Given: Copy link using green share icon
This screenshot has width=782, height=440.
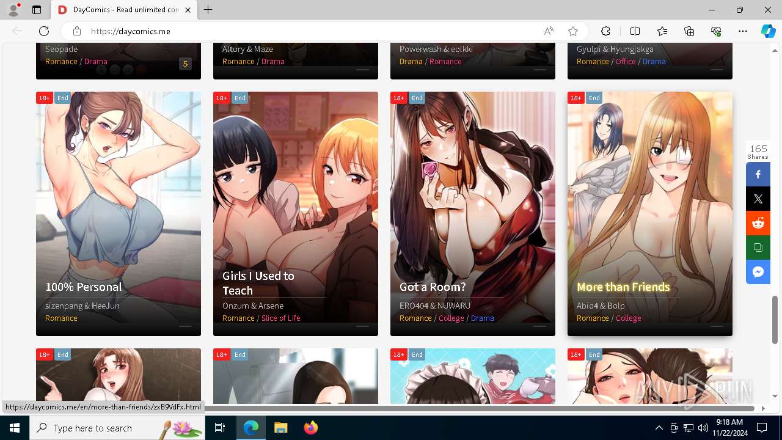Looking at the screenshot, I should pyautogui.click(x=758, y=248).
